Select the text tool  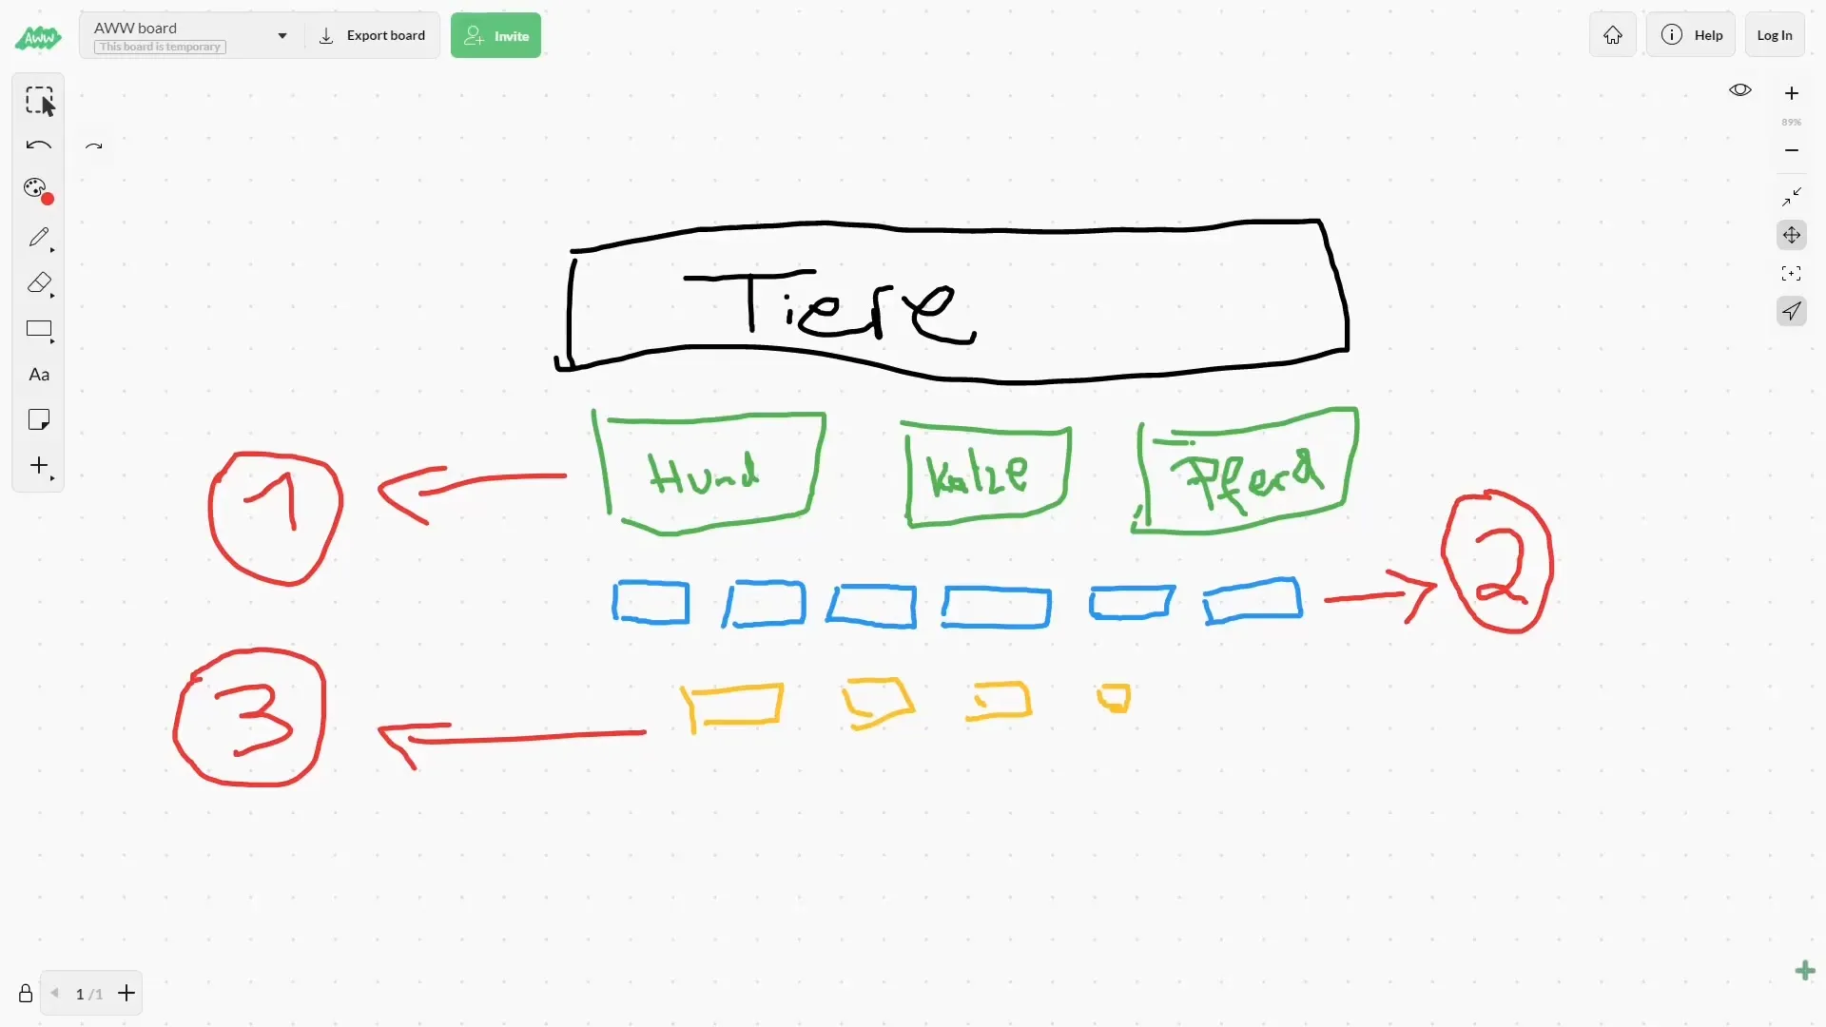(x=38, y=374)
